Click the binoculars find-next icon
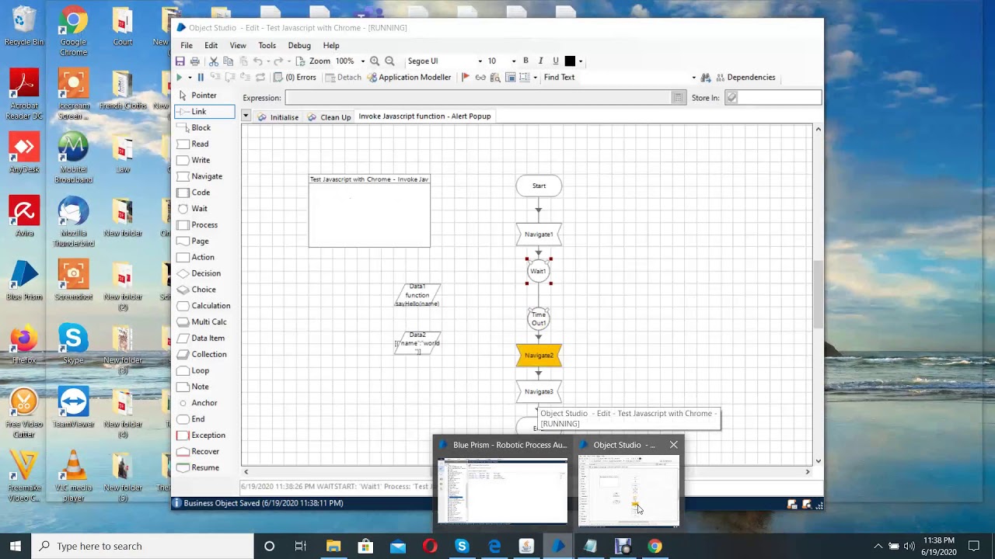The height and width of the screenshot is (559, 995). coord(706,78)
